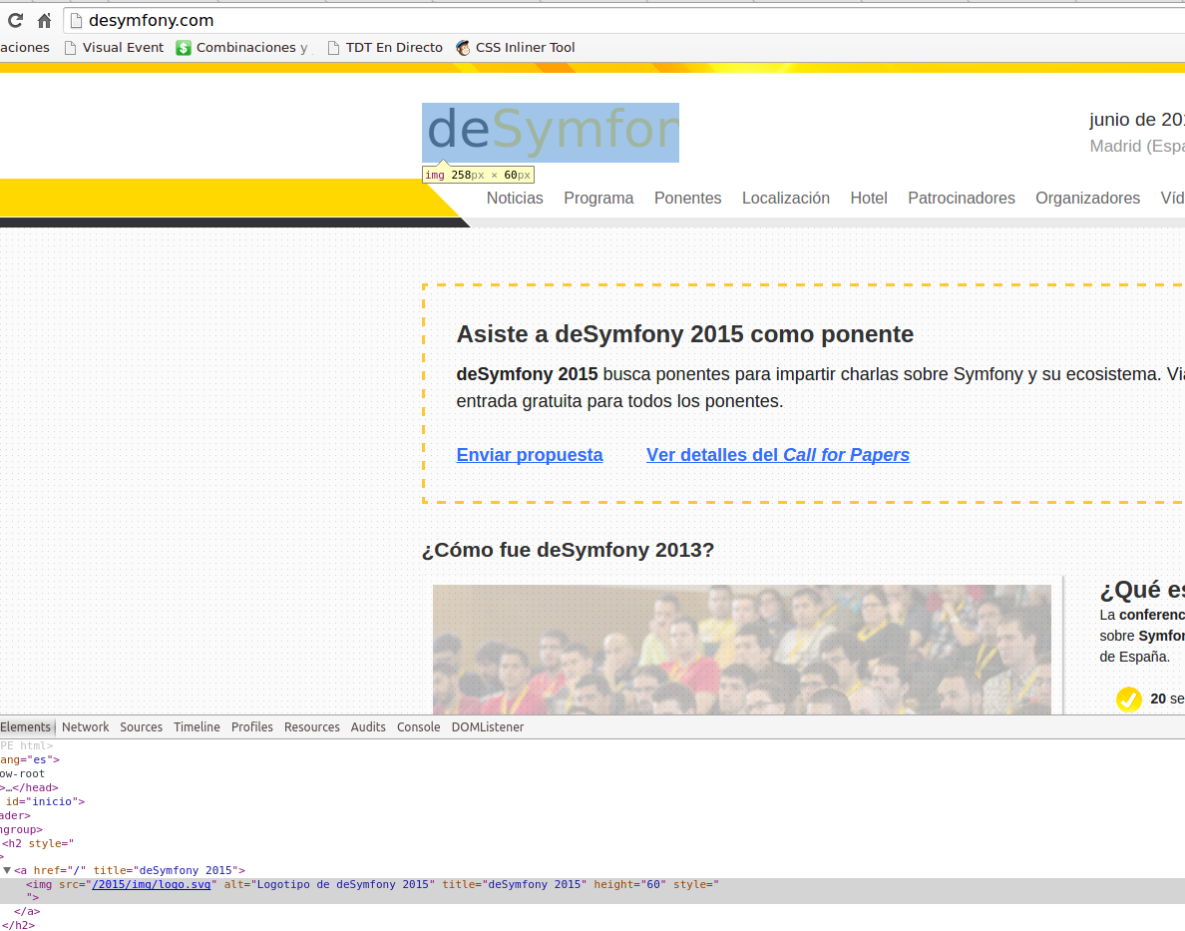Open the Programa menu item
The image size is (1185, 931).
click(x=598, y=199)
